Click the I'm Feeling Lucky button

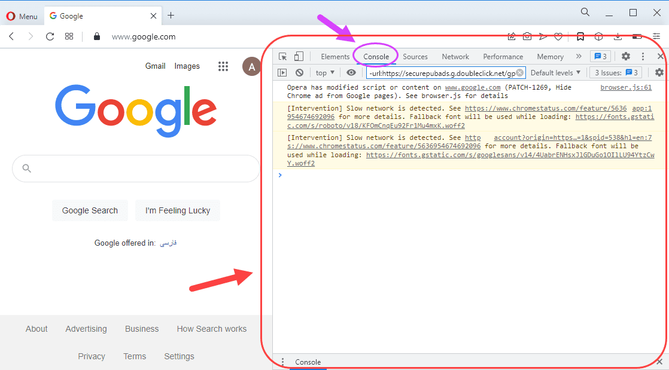(x=178, y=210)
